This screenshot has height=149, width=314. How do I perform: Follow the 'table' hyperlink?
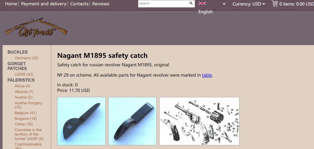[x=207, y=75]
